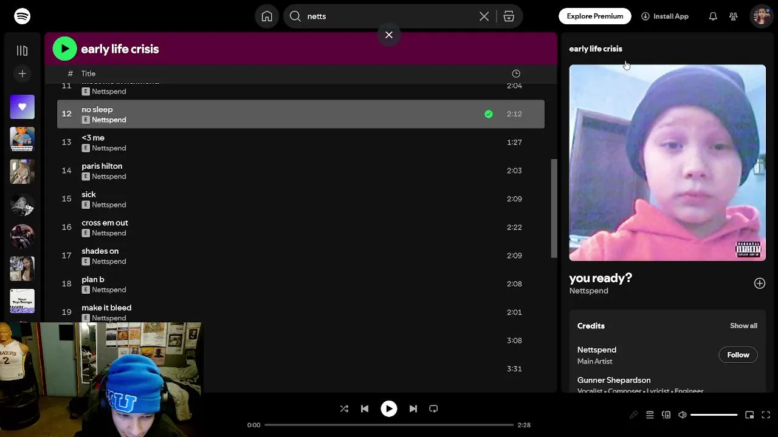The height and width of the screenshot is (437, 778).
Task: Open you ready? song title link
Action: [601, 278]
